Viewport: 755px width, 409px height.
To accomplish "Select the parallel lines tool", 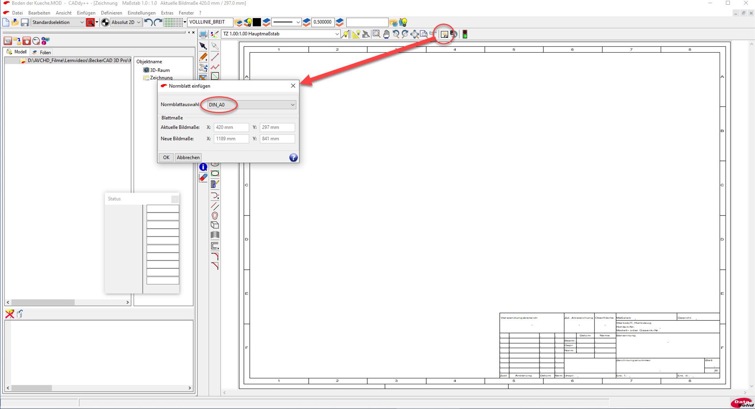I will click(215, 206).
